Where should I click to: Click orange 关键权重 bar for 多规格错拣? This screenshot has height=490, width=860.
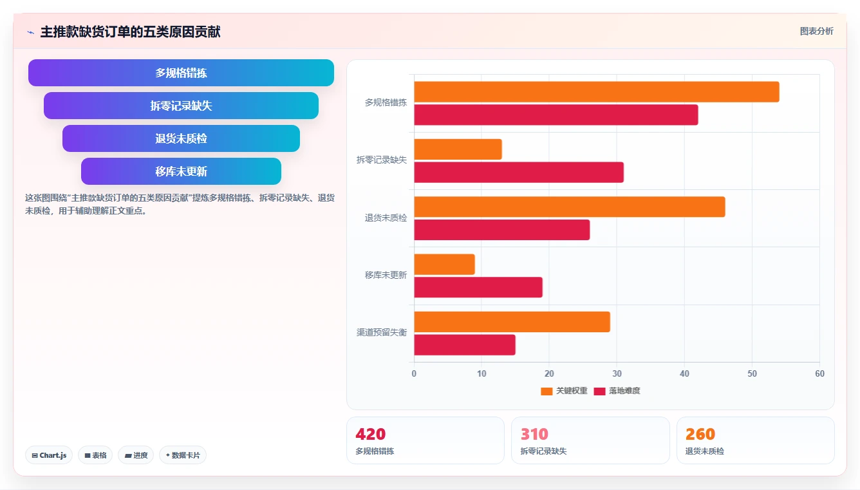point(596,91)
